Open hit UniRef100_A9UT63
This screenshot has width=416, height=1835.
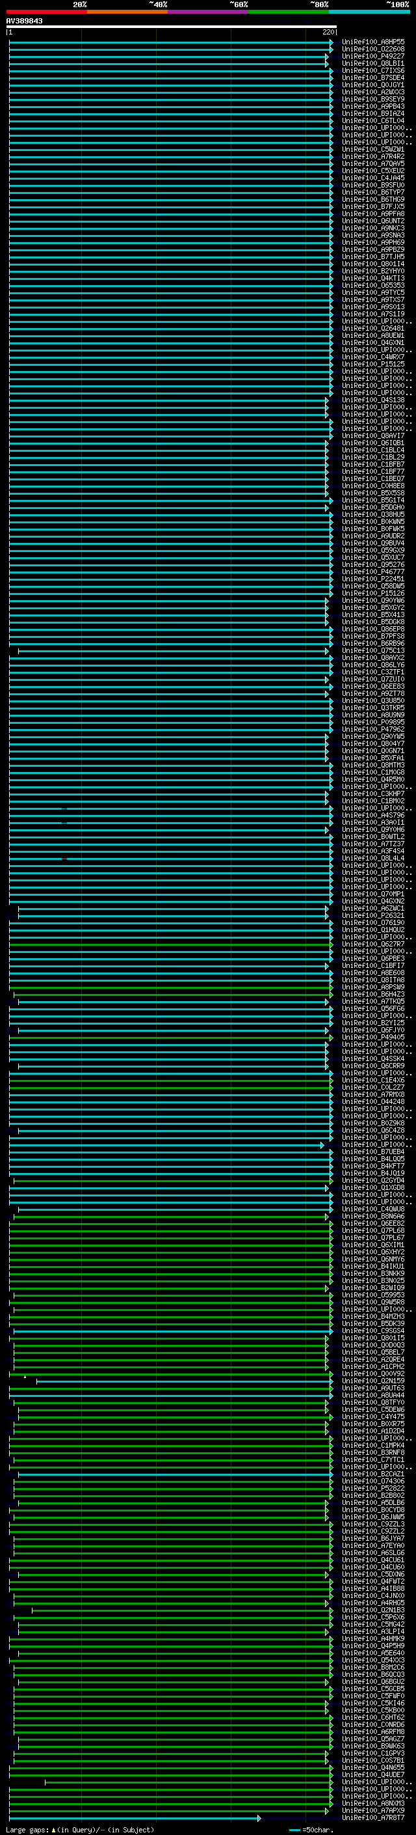(372, 1388)
